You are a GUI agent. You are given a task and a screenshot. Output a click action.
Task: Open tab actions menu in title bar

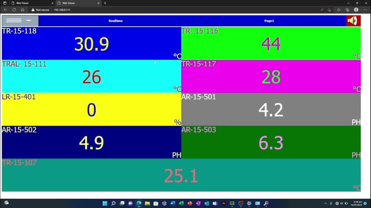click(5, 3)
